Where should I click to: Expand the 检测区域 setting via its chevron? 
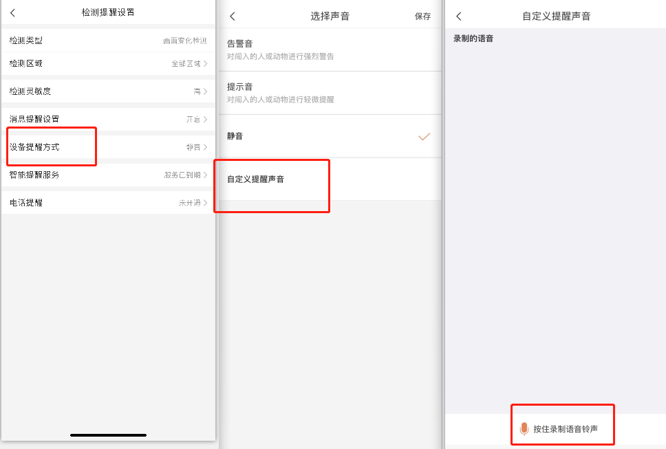pos(205,63)
